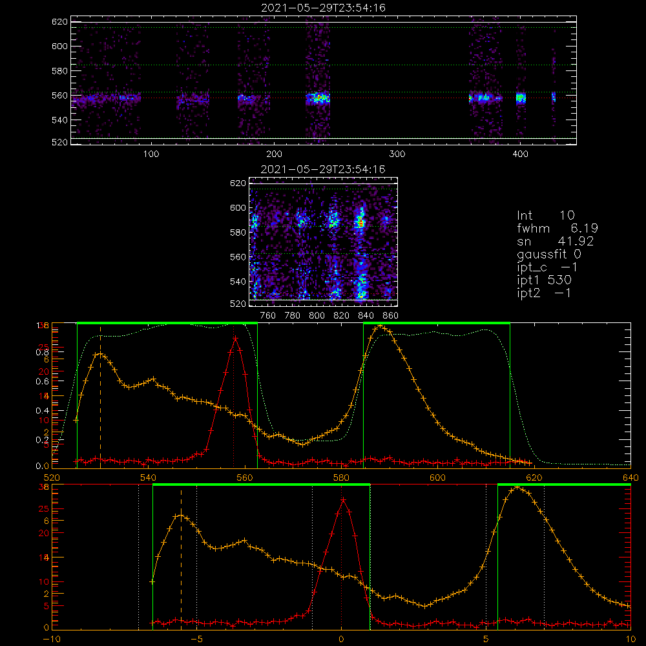Click the "fwhm 6.19" readout text

[557, 228]
